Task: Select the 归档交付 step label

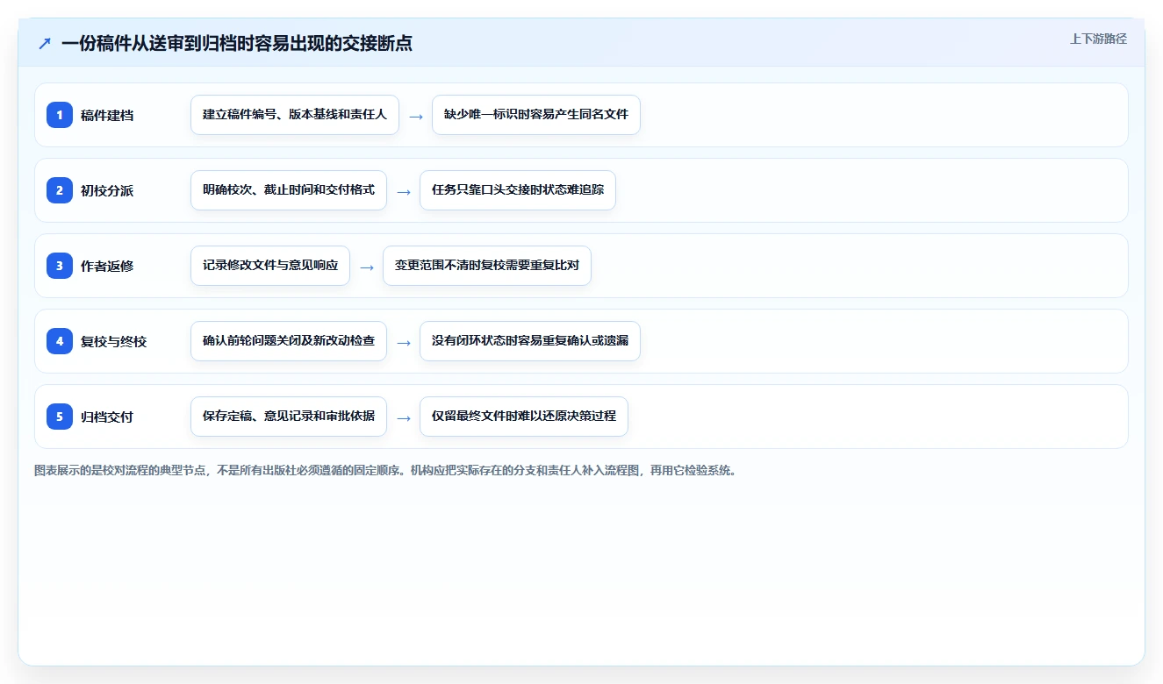Action: (x=107, y=417)
